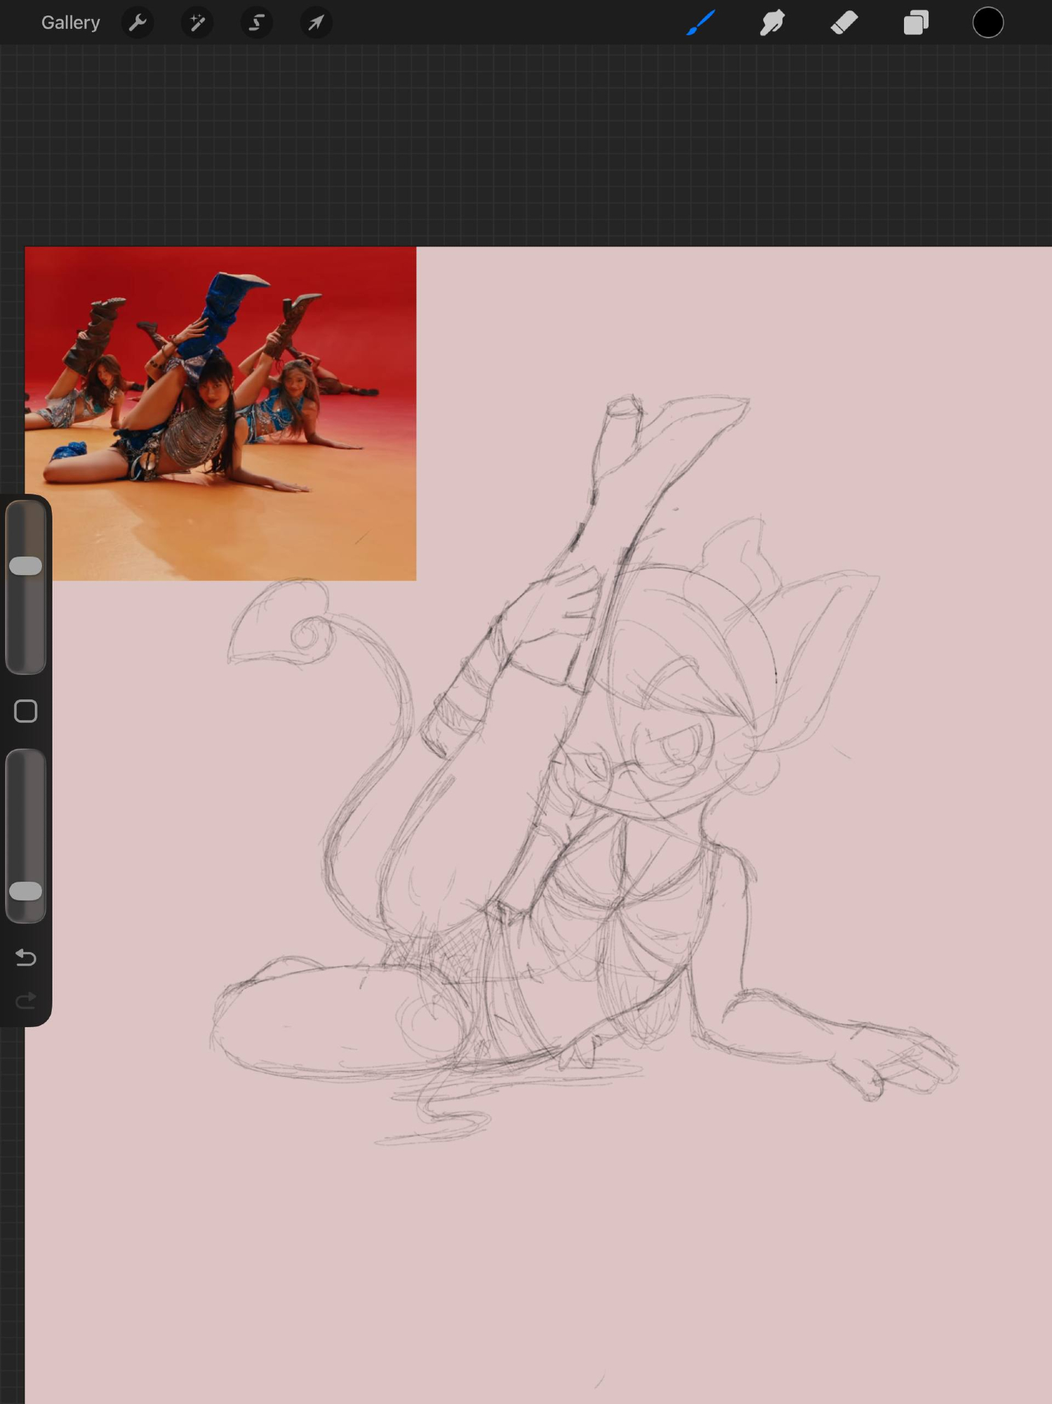Click the brush size slider handle
The height and width of the screenshot is (1404, 1052).
(26, 566)
